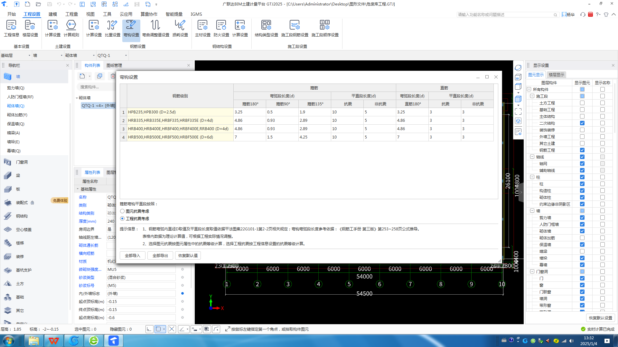Collapse 砌体墙 group in component list
Screen dimensions: 618x347
point(77,98)
